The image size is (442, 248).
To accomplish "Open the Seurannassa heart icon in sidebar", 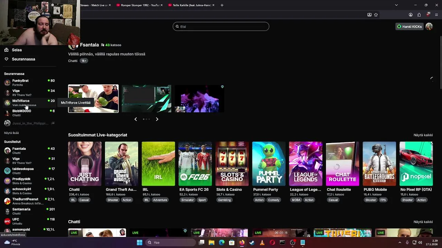I will pyautogui.click(x=6, y=59).
